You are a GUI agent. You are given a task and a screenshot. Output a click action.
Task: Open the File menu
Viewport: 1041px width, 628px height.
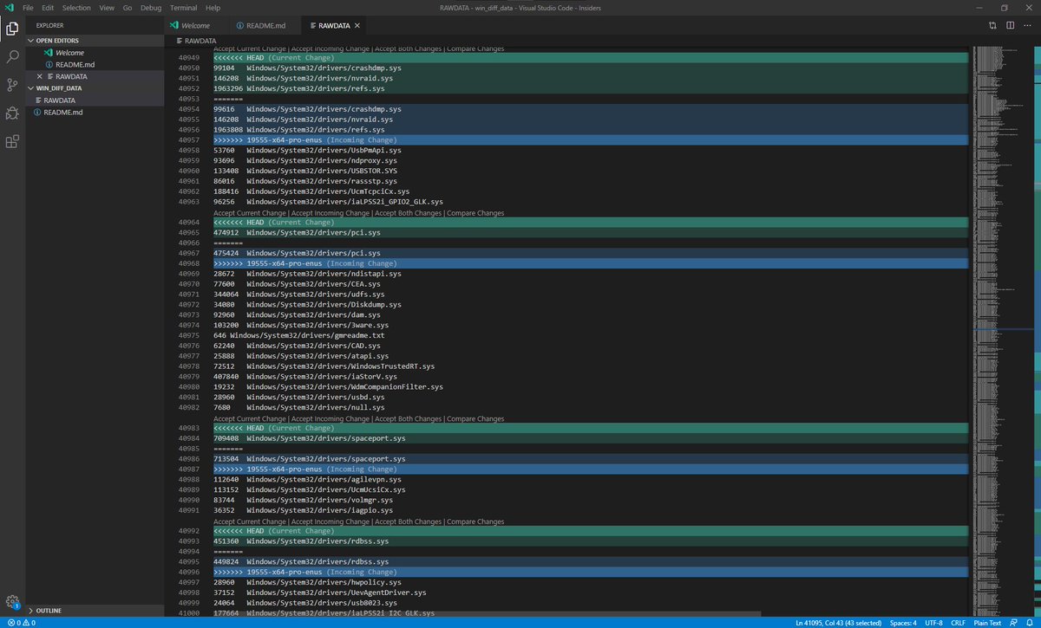tap(29, 7)
